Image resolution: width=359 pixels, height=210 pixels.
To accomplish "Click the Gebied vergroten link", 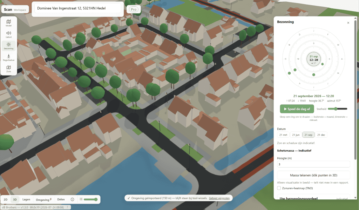I will point(219,198).
